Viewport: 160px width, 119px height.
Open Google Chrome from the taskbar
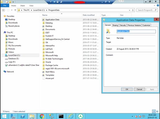[x=42, y=116]
